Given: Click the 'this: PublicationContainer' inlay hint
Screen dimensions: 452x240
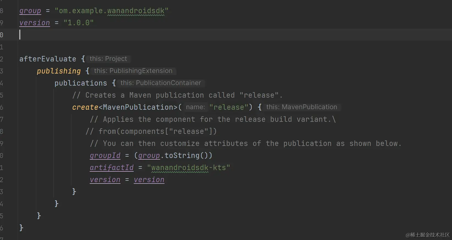Looking at the screenshot, I should 161,83.
